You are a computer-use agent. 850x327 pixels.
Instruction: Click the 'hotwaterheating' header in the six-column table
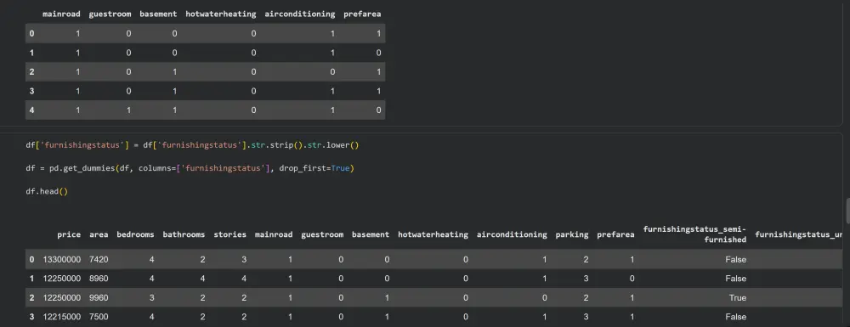(221, 14)
